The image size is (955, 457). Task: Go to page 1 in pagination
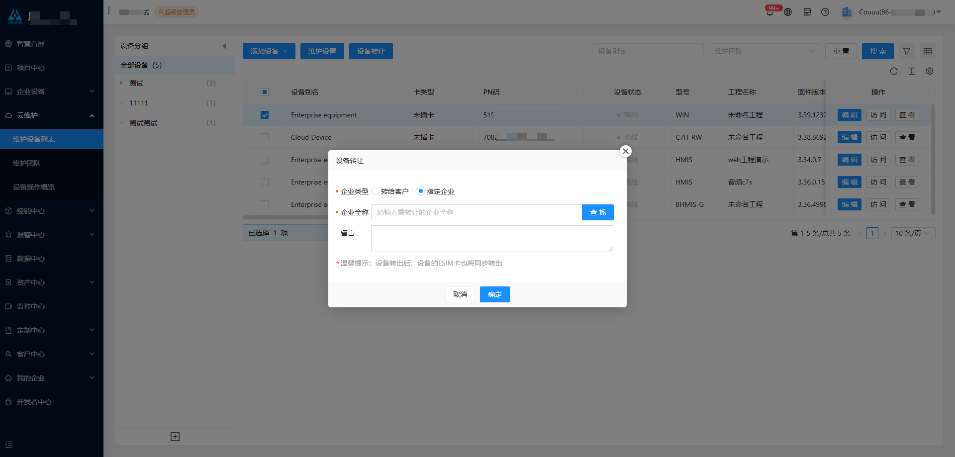click(872, 233)
